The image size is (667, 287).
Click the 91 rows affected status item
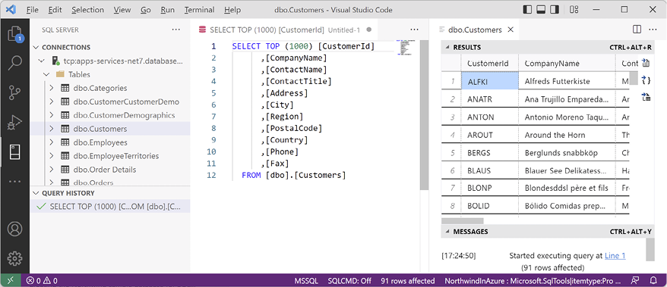407,281
